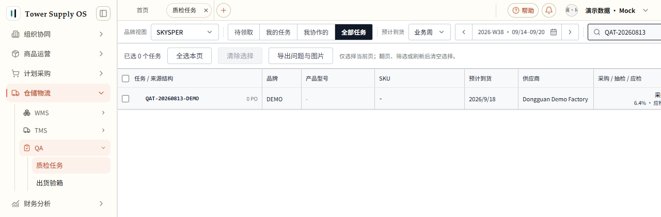Open the SKYSPER brand view dropdown
Viewport: 661px width, 217px height.
point(185,32)
